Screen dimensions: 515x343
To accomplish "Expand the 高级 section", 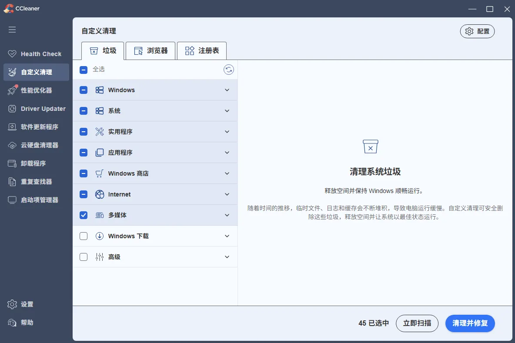I will (227, 256).
